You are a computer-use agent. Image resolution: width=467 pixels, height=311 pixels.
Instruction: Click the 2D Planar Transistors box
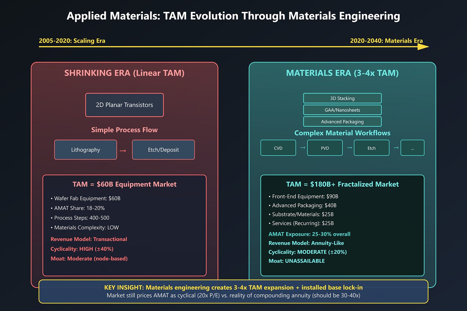pos(124,105)
